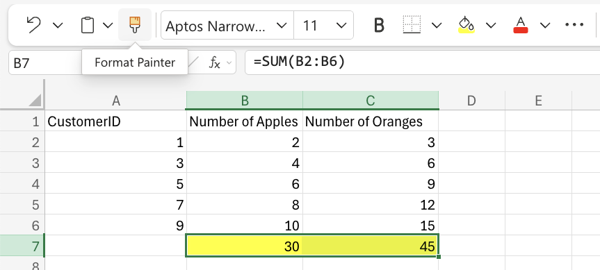The image size is (600, 270).
Task: Click the cell containing 8 in Apples column
Action: pos(245,205)
